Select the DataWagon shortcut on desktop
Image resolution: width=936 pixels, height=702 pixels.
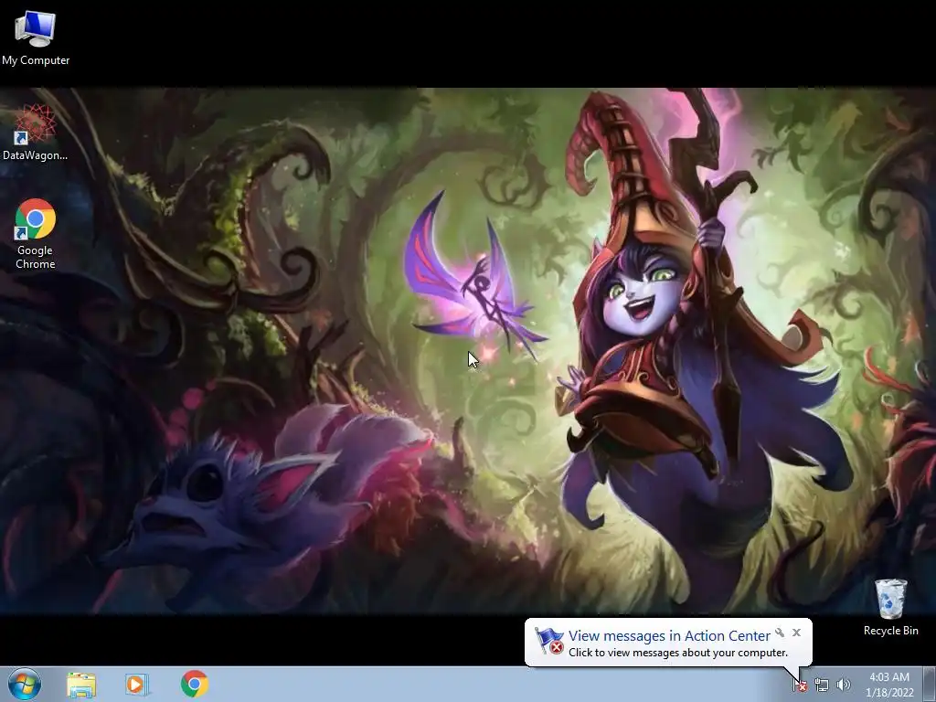click(x=35, y=133)
